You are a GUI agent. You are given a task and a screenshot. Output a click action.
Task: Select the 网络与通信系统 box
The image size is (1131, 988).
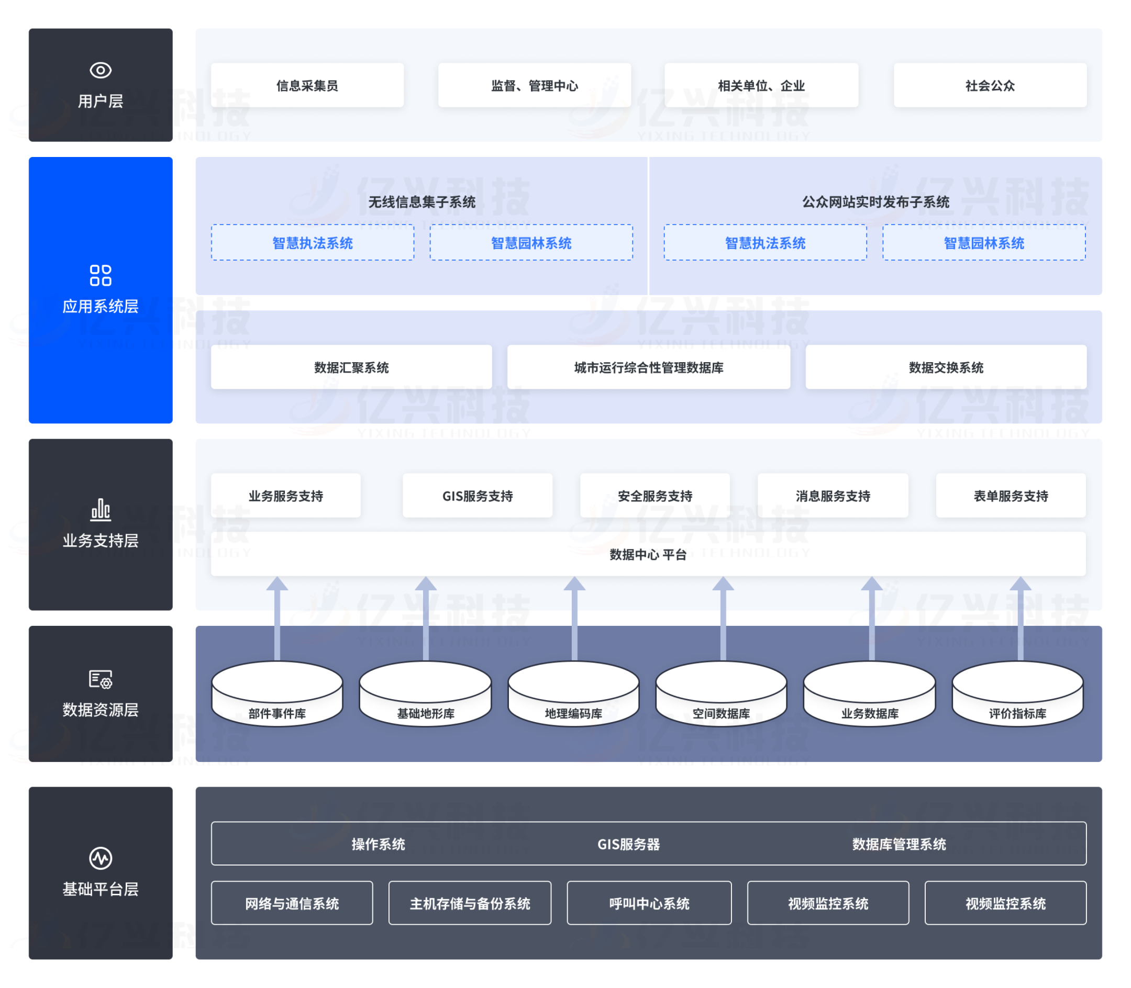(x=292, y=903)
